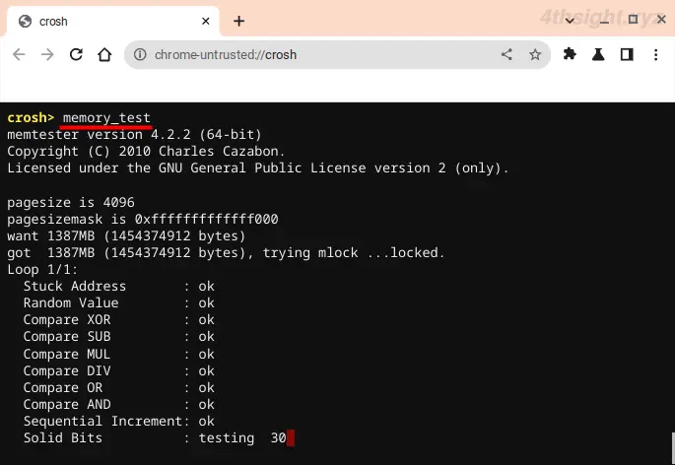Viewport: 675px width, 465px height.
Task: Click the Sequential Increment result
Action: pyautogui.click(x=119, y=421)
